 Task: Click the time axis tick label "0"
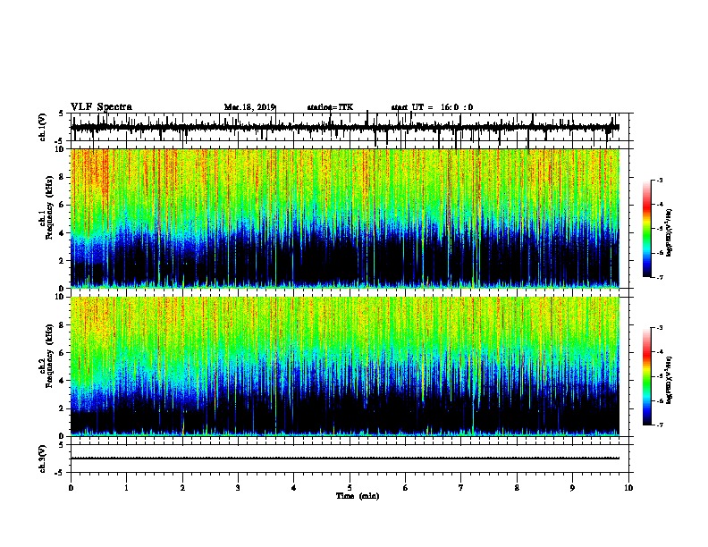coord(71,488)
